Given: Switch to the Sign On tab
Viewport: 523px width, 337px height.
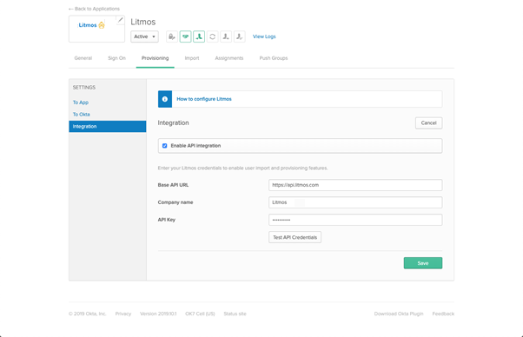Looking at the screenshot, I should (116, 58).
